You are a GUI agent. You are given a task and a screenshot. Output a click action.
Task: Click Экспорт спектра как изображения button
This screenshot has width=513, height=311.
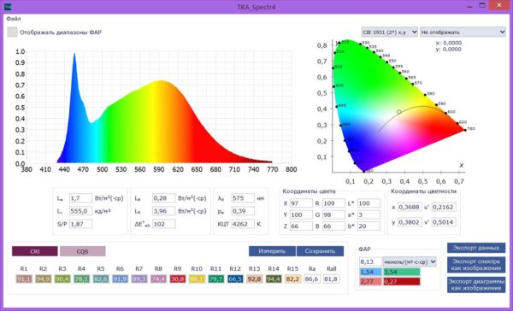click(476, 265)
